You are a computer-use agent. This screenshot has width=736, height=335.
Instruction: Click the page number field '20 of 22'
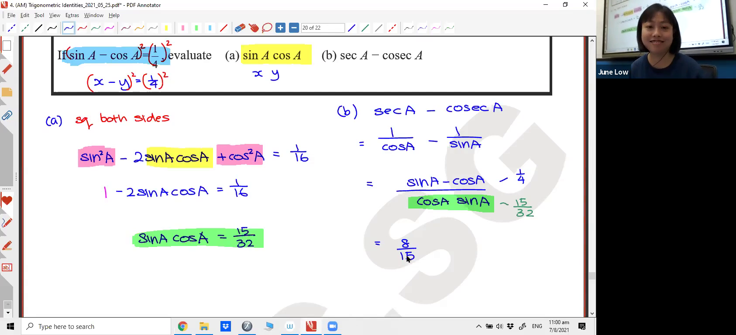[323, 28]
